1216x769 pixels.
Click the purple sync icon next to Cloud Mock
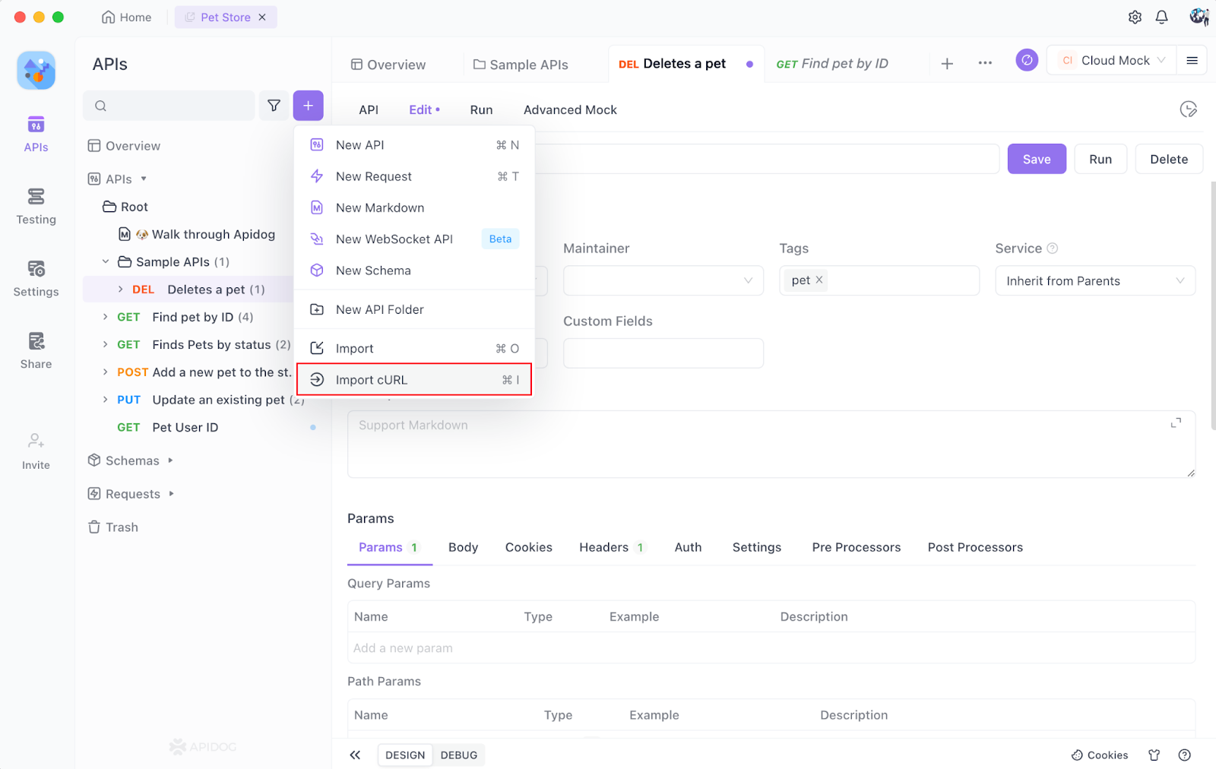pos(1026,59)
